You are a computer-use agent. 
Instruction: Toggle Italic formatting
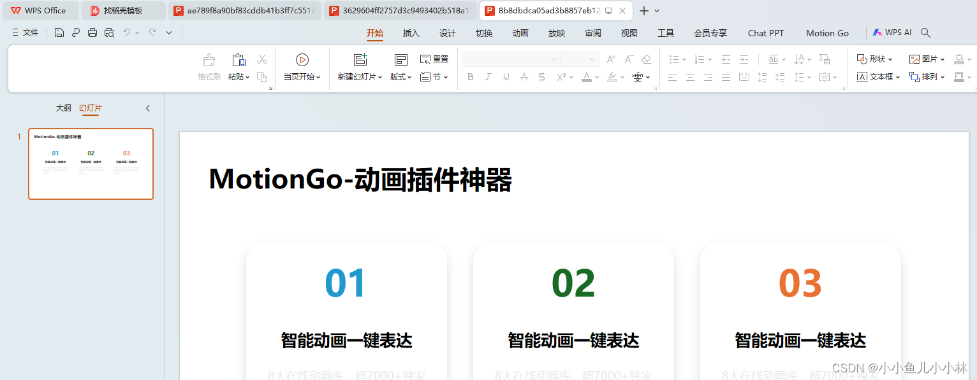(x=488, y=77)
